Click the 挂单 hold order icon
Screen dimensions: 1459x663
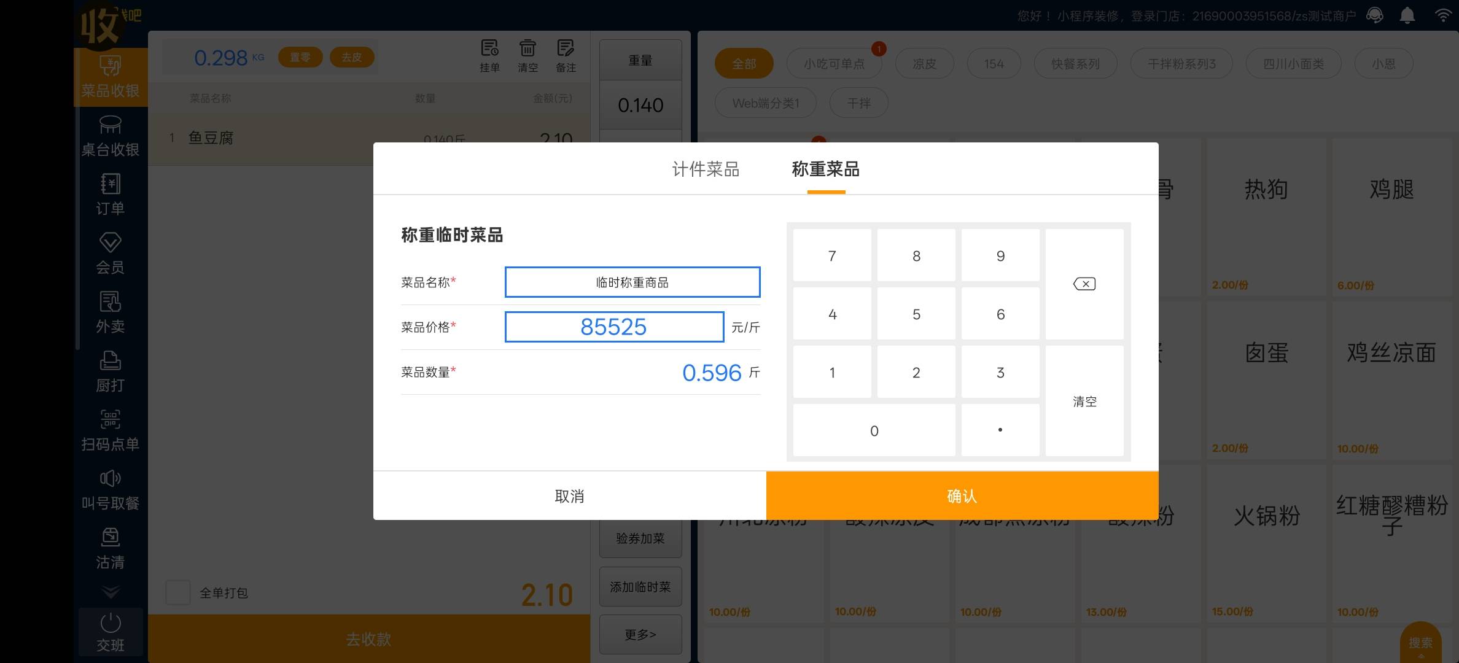(489, 56)
